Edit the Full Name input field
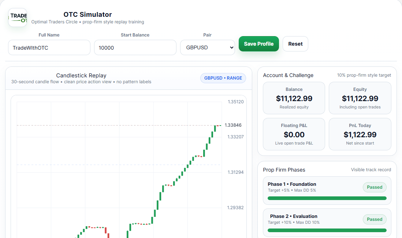 pos(49,47)
